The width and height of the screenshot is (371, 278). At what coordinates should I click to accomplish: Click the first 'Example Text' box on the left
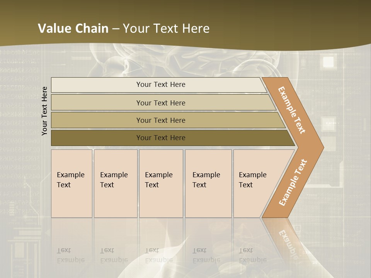(71, 183)
